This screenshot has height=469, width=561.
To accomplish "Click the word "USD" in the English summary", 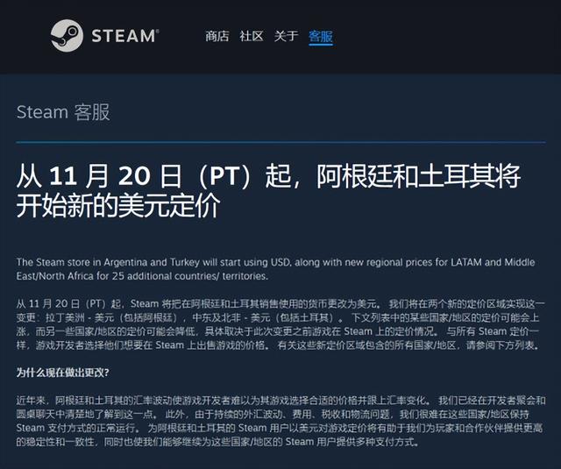I will tap(280, 262).
